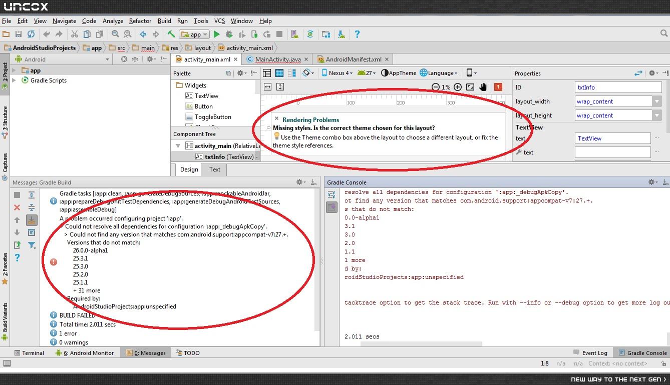Click the Back navigation arrow icon
This screenshot has width=670, height=385.
(143, 34)
